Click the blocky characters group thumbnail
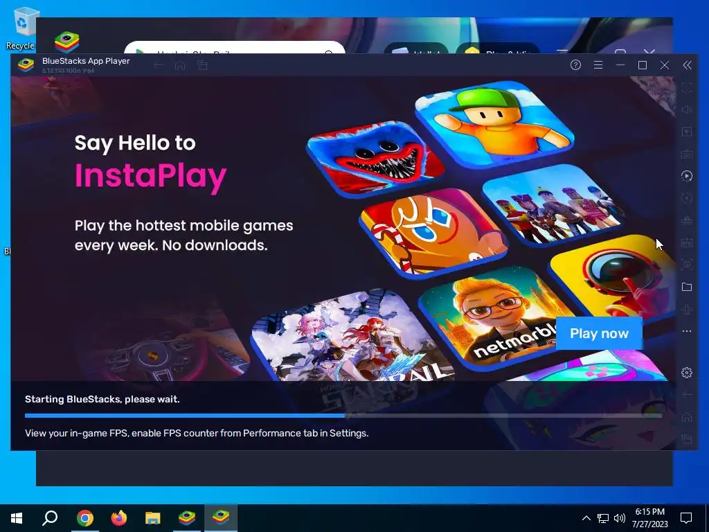 [x=555, y=206]
